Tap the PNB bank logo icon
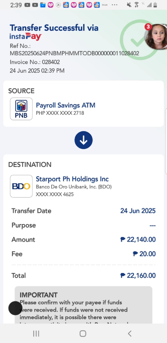This screenshot has height=343, width=167. pyautogui.click(x=21, y=109)
